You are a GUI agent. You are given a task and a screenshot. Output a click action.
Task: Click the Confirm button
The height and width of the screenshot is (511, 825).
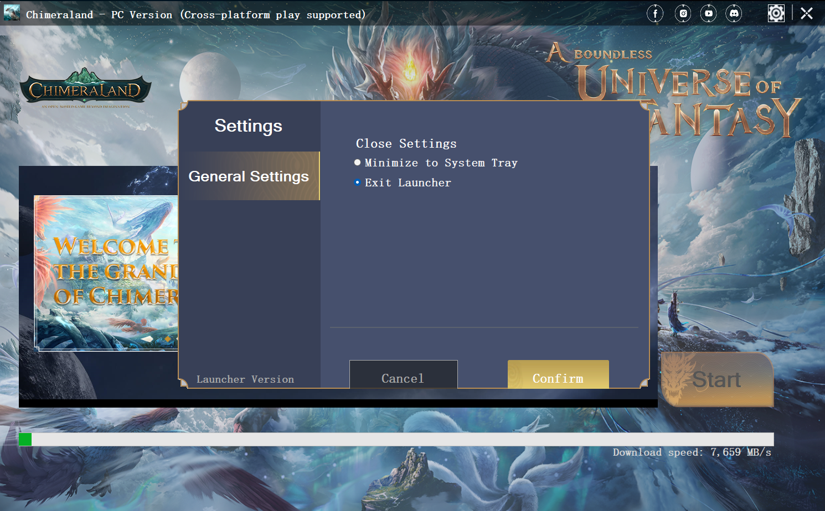point(558,374)
